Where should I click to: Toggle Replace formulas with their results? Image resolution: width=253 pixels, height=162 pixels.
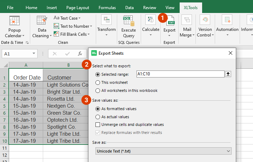(98, 133)
